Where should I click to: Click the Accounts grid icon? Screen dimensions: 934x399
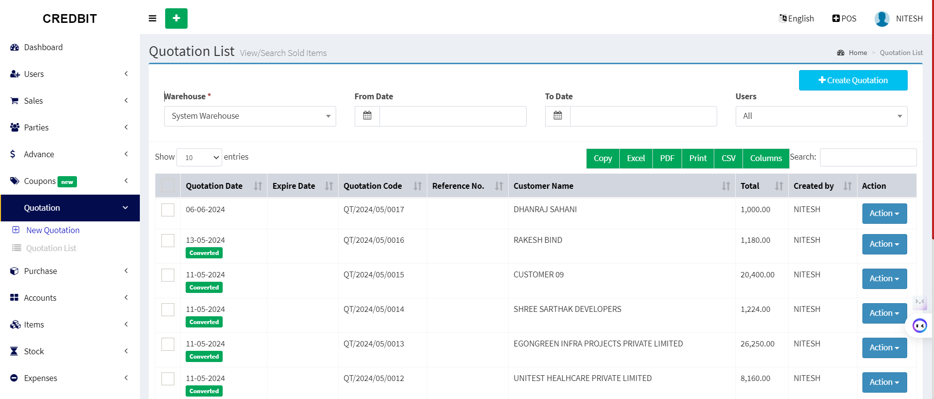(x=15, y=298)
